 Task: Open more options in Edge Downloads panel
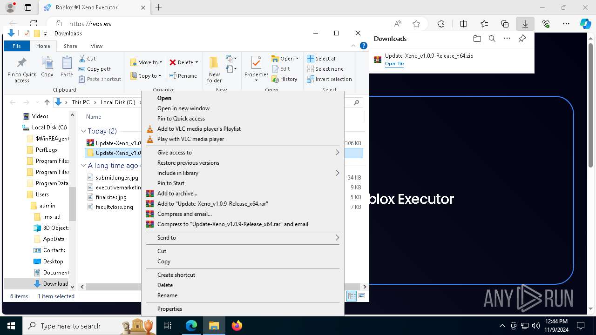click(x=507, y=39)
